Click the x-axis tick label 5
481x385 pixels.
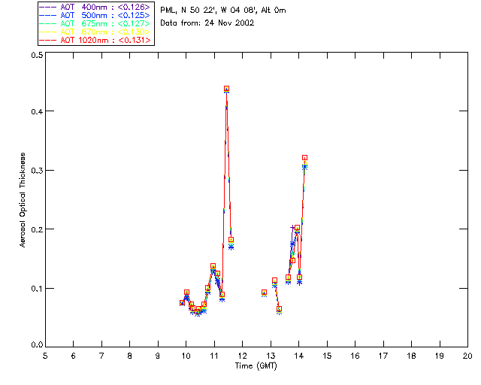[45, 356]
